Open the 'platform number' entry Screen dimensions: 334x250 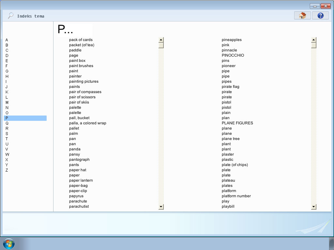[236, 196]
